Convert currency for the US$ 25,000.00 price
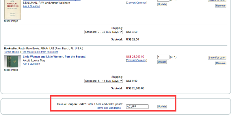The width and height of the screenshot is (231, 115). (x=137, y=60)
